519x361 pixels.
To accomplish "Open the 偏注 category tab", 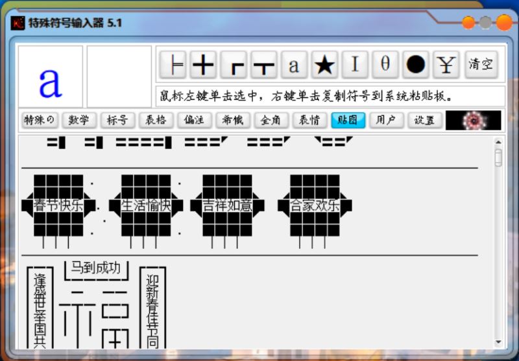I will [194, 120].
